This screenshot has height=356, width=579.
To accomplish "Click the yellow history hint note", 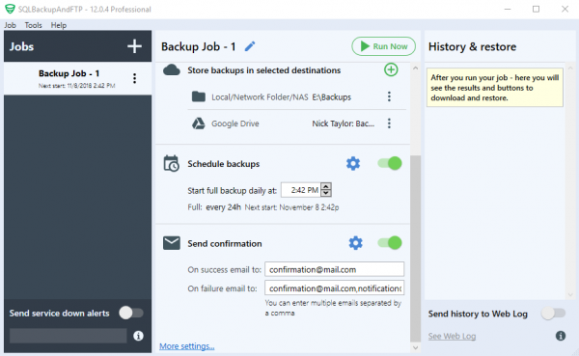I will pyautogui.click(x=495, y=88).
